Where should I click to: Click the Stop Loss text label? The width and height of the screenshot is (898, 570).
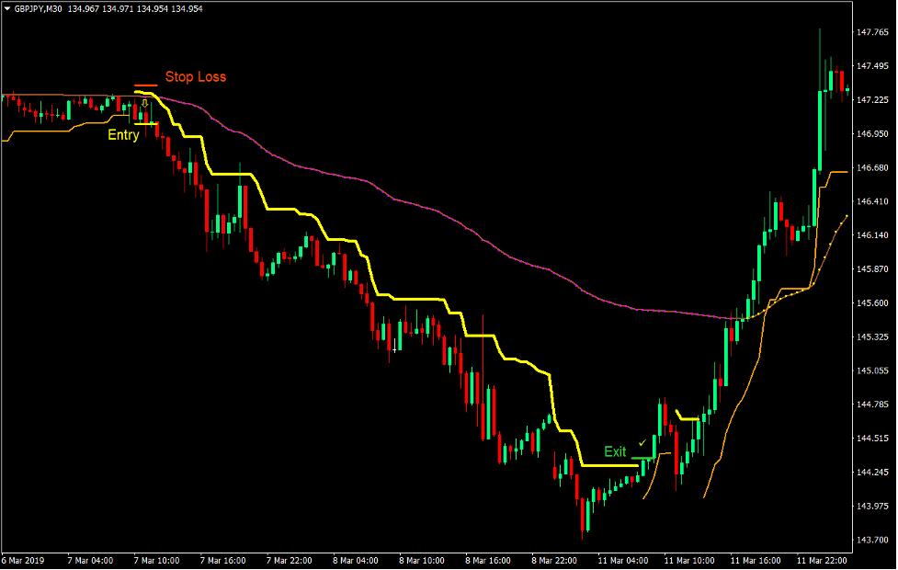tap(196, 77)
